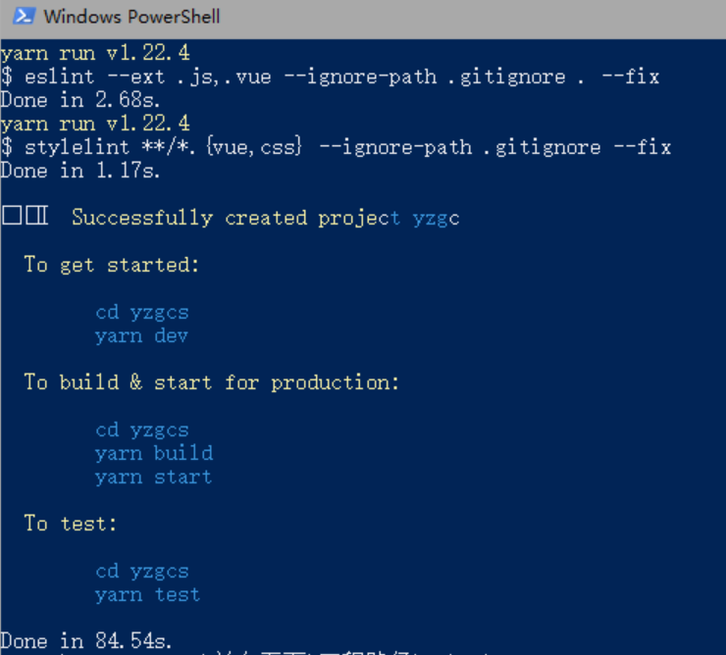Click 'cd yzgcs' under To test
Image resolution: width=726 pixels, height=655 pixels.
click(x=142, y=572)
